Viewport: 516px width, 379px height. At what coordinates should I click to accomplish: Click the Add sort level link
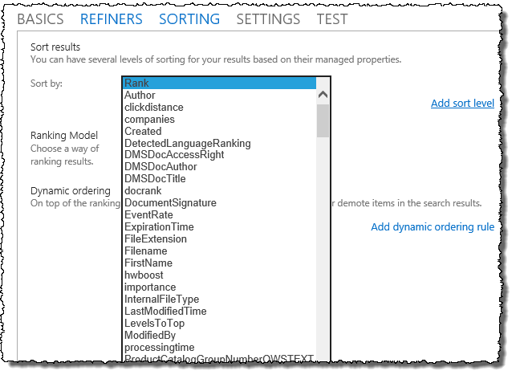coord(462,104)
